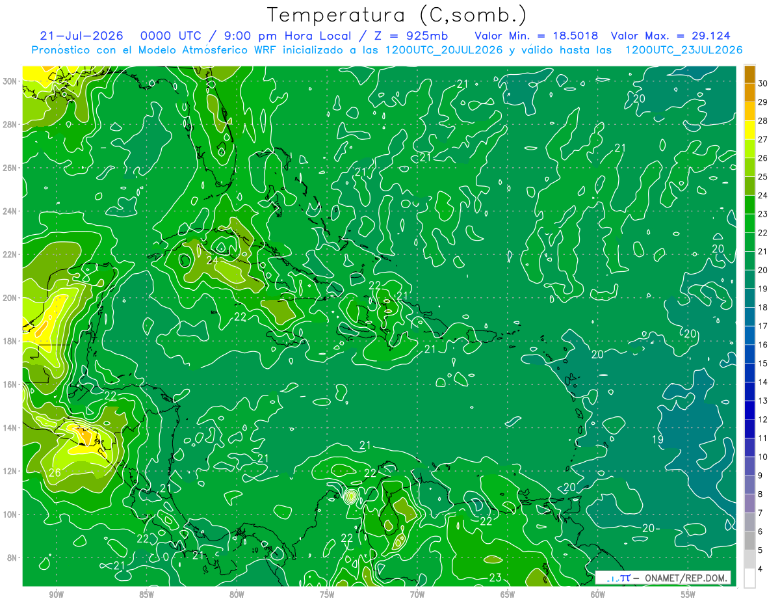Pick the blue swatch between legend 12 and 13
The height and width of the screenshot is (603, 780).
click(x=750, y=410)
